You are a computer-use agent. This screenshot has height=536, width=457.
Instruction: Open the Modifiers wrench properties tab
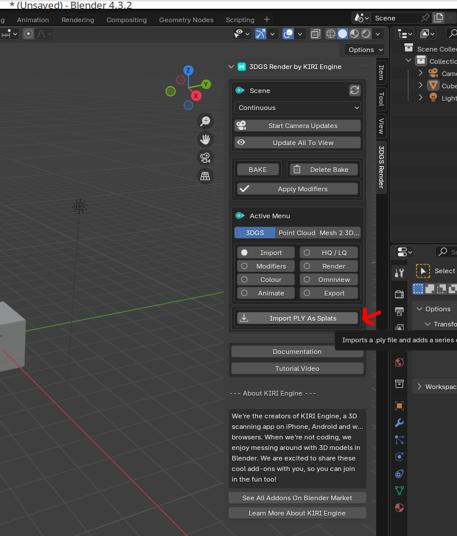400,422
